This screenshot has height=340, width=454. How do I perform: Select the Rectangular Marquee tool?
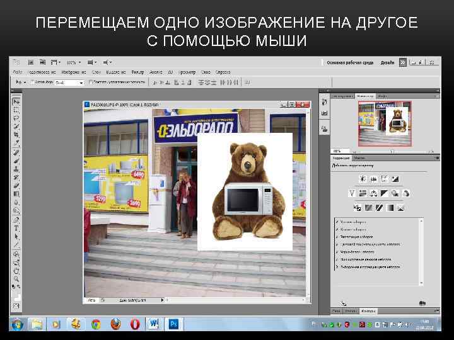(x=16, y=110)
